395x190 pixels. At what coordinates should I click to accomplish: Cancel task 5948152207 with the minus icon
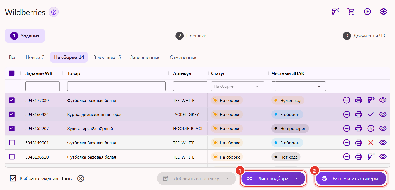[x=347, y=128]
